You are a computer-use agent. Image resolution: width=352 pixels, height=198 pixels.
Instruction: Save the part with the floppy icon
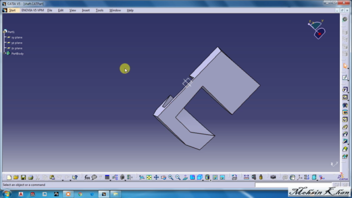pos(23,177)
